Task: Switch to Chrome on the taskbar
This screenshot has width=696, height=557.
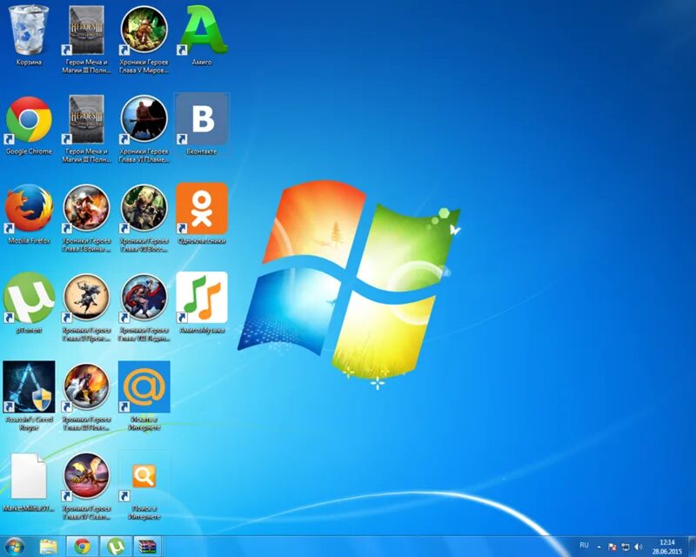Action: 82,547
